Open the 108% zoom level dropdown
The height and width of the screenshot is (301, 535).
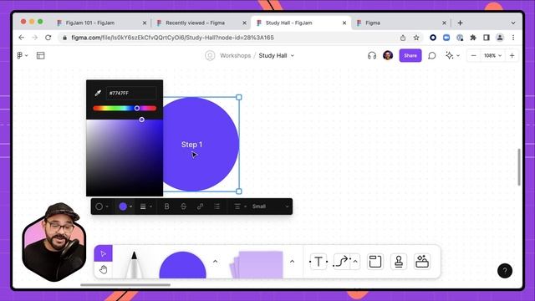click(492, 55)
